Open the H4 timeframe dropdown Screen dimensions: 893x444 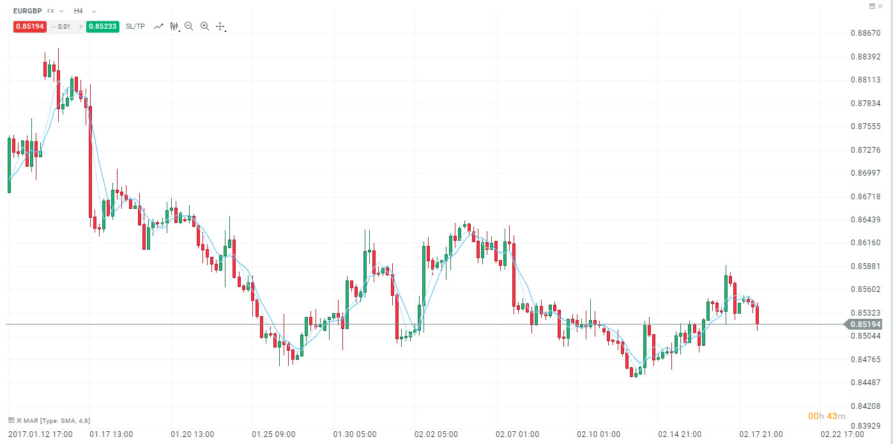(93, 11)
